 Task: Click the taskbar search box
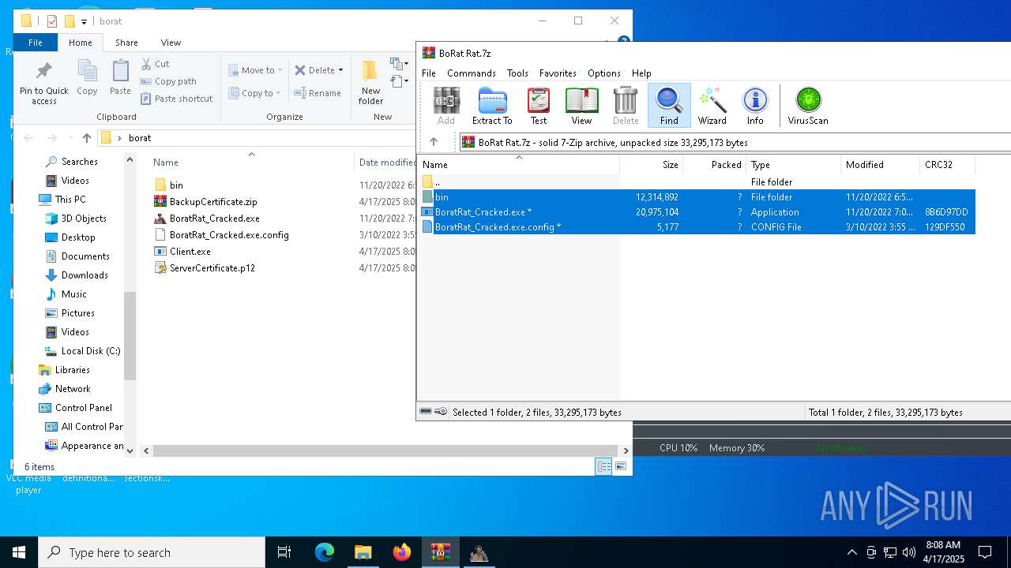click(152, 552)
